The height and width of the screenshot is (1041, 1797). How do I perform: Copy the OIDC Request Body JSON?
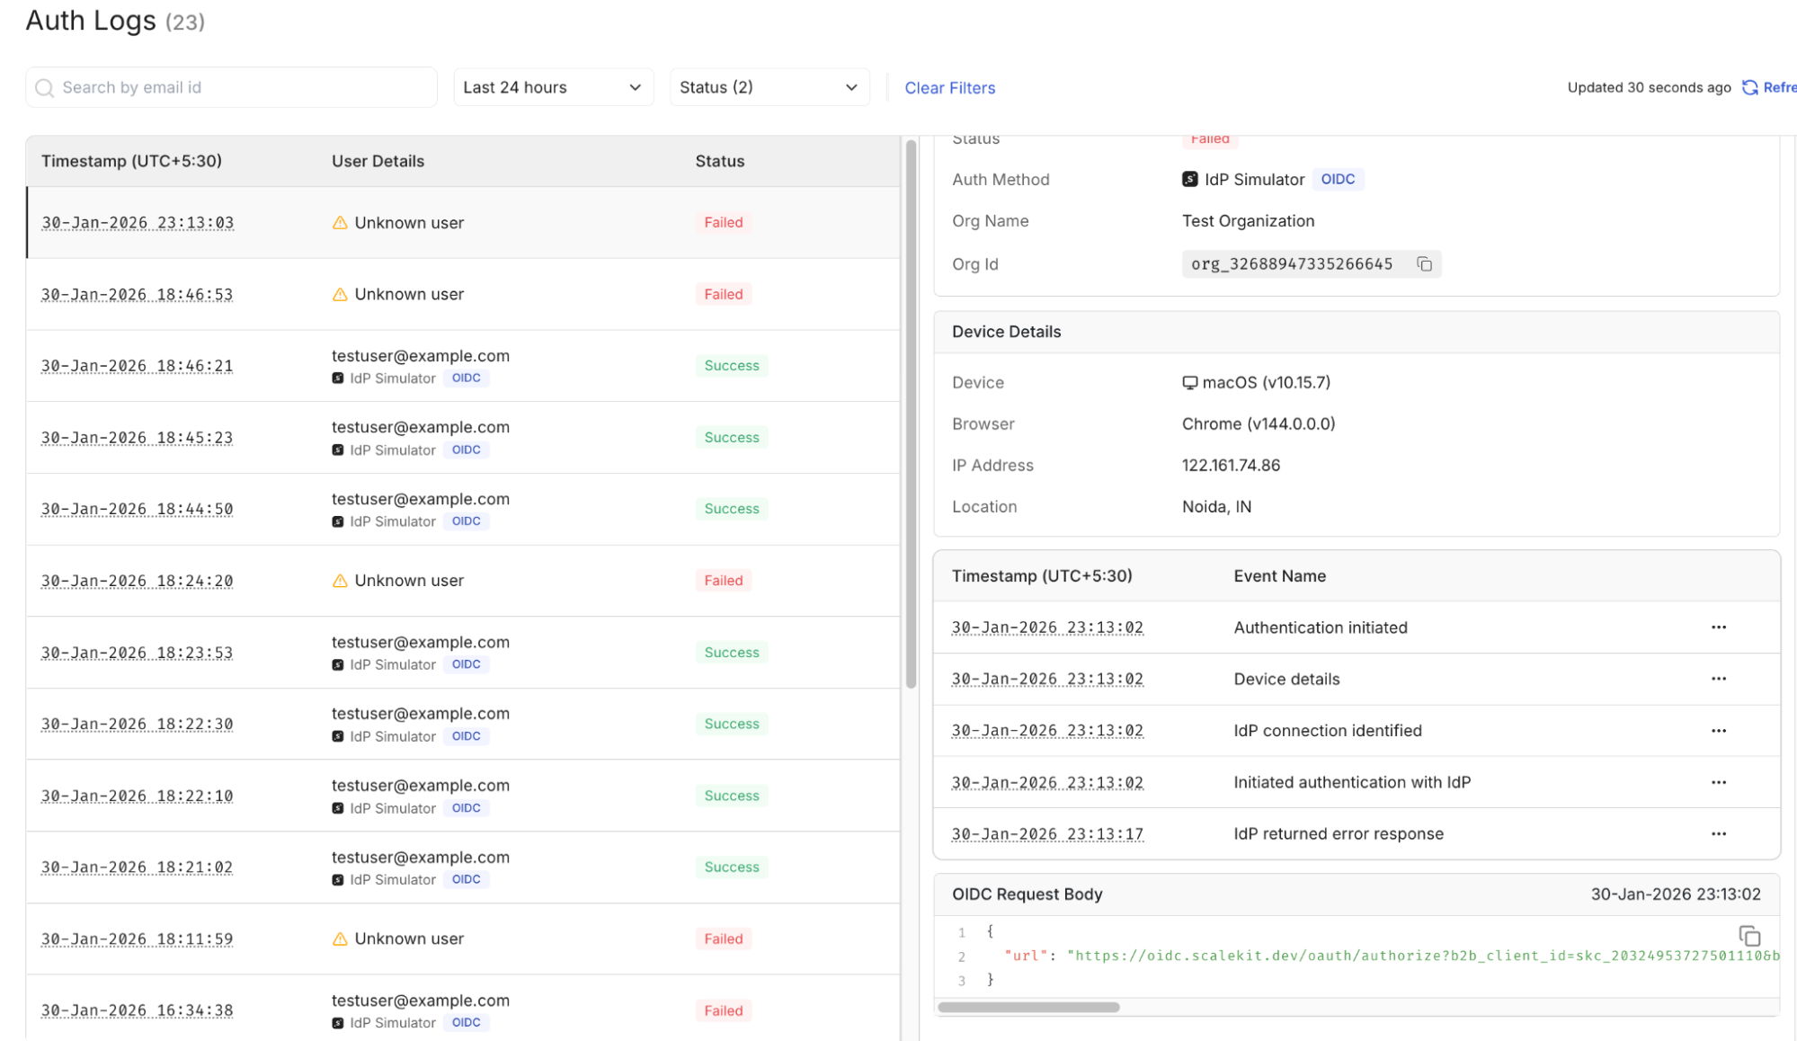pos(1748,936)
